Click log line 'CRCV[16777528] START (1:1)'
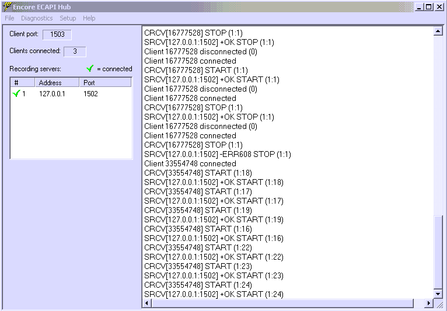The image size is (447, 311). point(196,70)
